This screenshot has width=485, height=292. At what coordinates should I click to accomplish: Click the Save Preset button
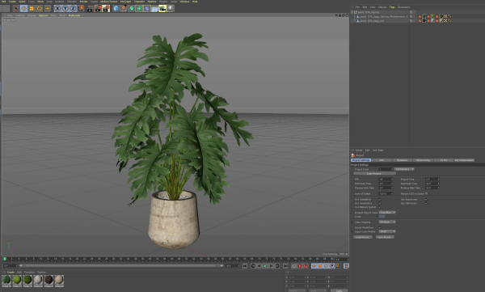coord(385,237)
